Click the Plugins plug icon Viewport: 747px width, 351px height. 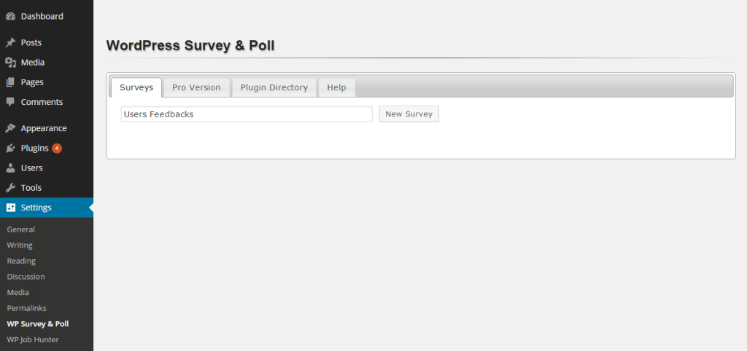coord(10,149)
